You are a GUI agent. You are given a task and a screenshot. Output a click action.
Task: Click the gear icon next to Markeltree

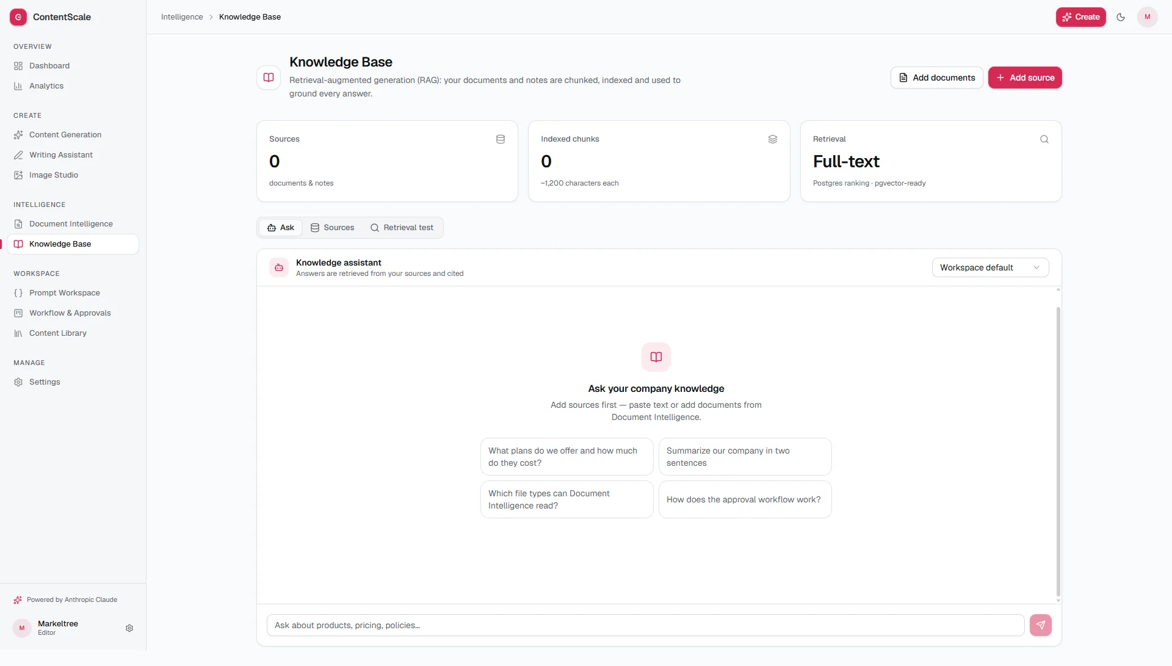(129, 628)
